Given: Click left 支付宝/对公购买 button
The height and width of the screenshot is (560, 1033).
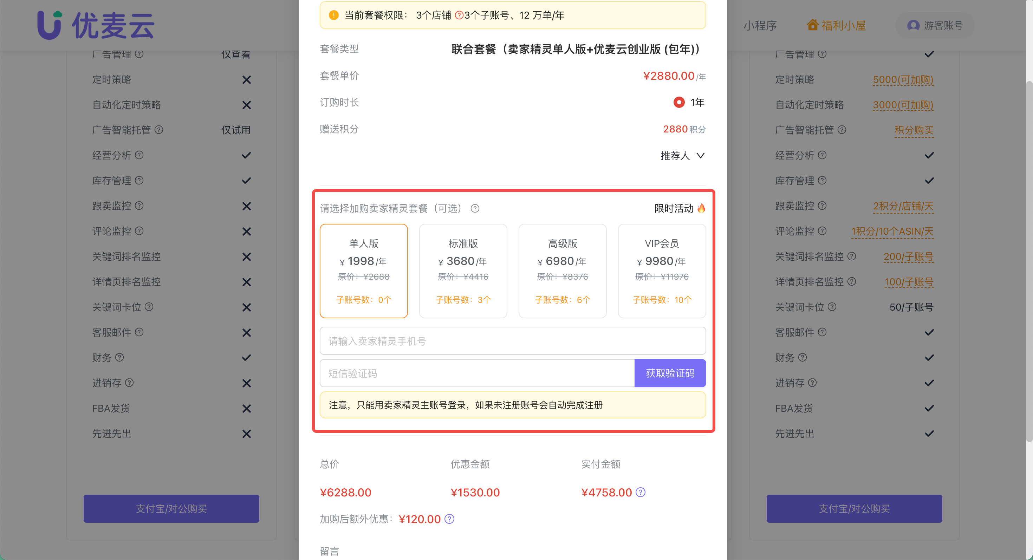Looking at the screenshot, I should tap(171, 508).
